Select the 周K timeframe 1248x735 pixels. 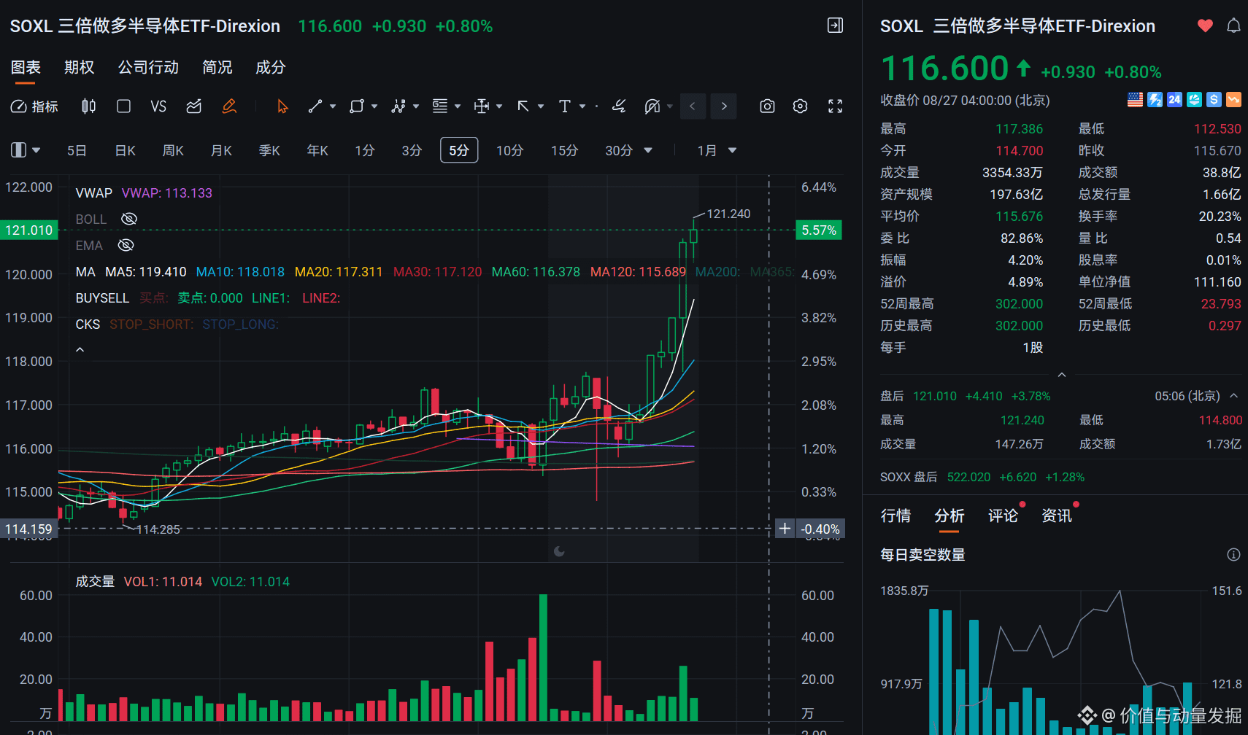173,150
